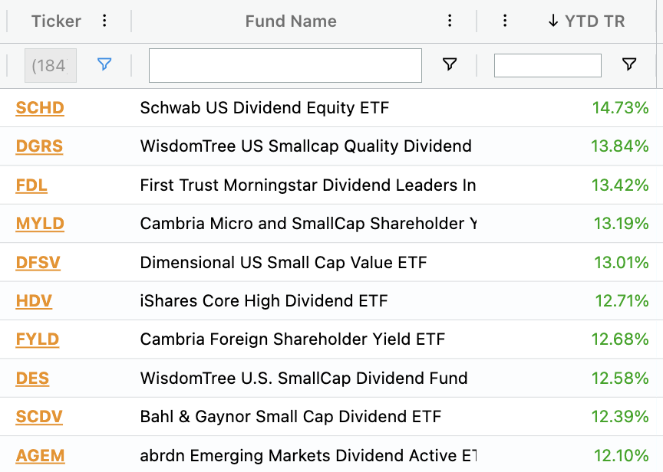The height and width of the screenshot is (472, 663).
Task: Click the Ticker filter box showing (184
Action: (x=51, y=65)
